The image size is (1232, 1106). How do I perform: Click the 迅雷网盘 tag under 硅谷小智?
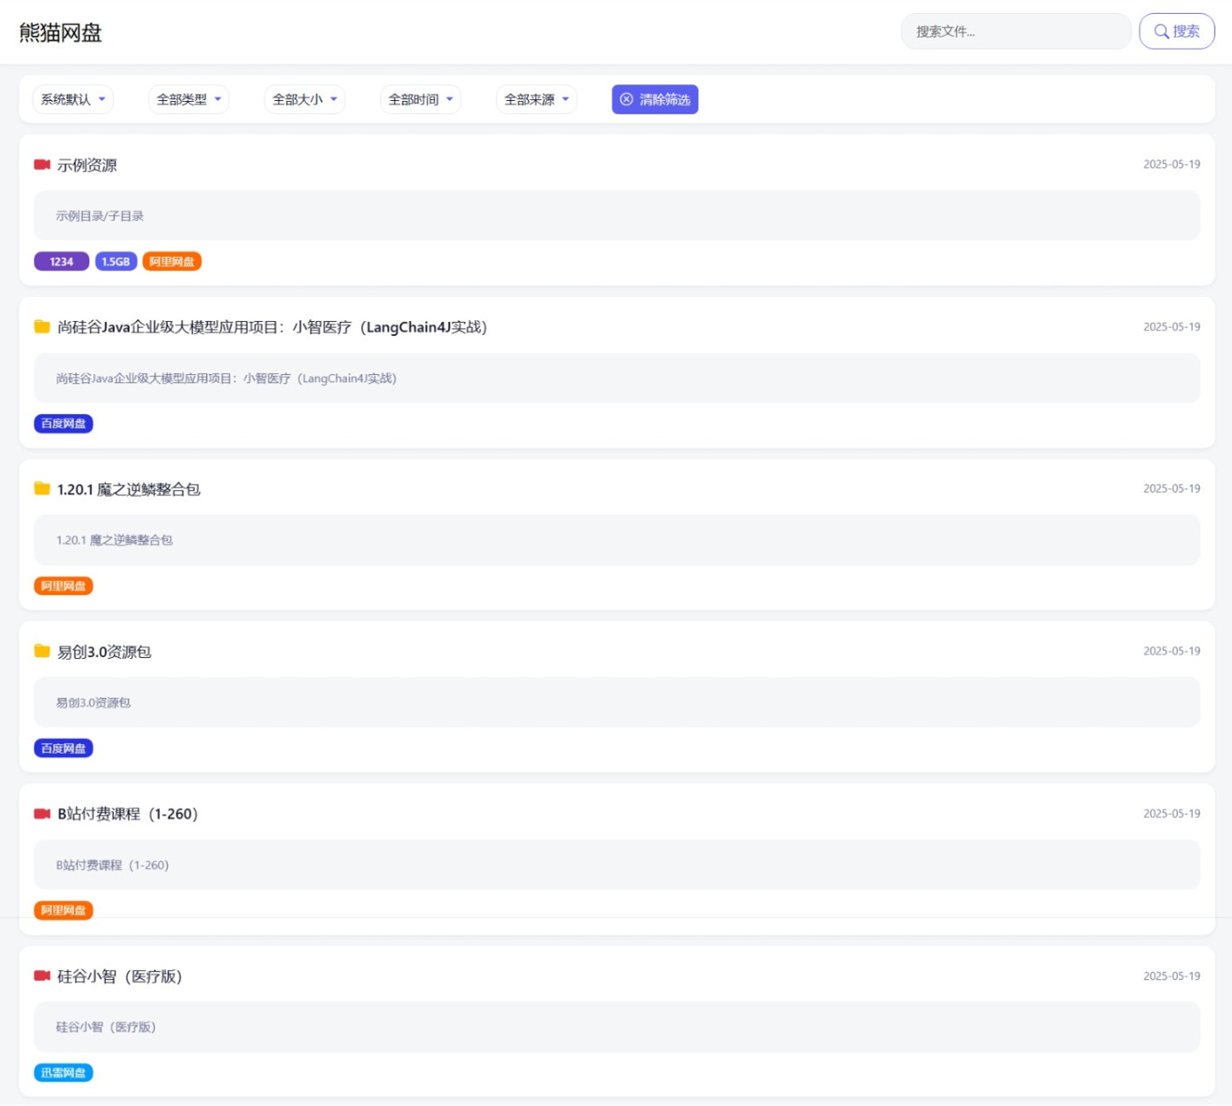coord(64,1073)
